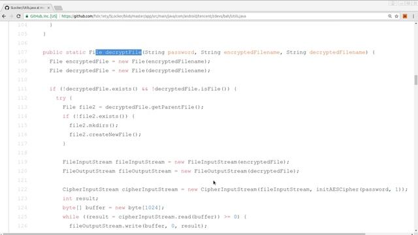Click line number 111
Viewport: 418px width, 235px height.
point(22,89)
